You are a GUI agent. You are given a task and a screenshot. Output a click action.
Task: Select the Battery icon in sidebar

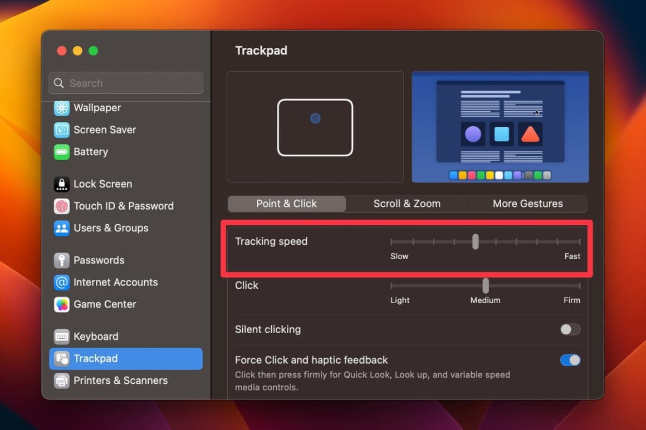click(62, 151)
